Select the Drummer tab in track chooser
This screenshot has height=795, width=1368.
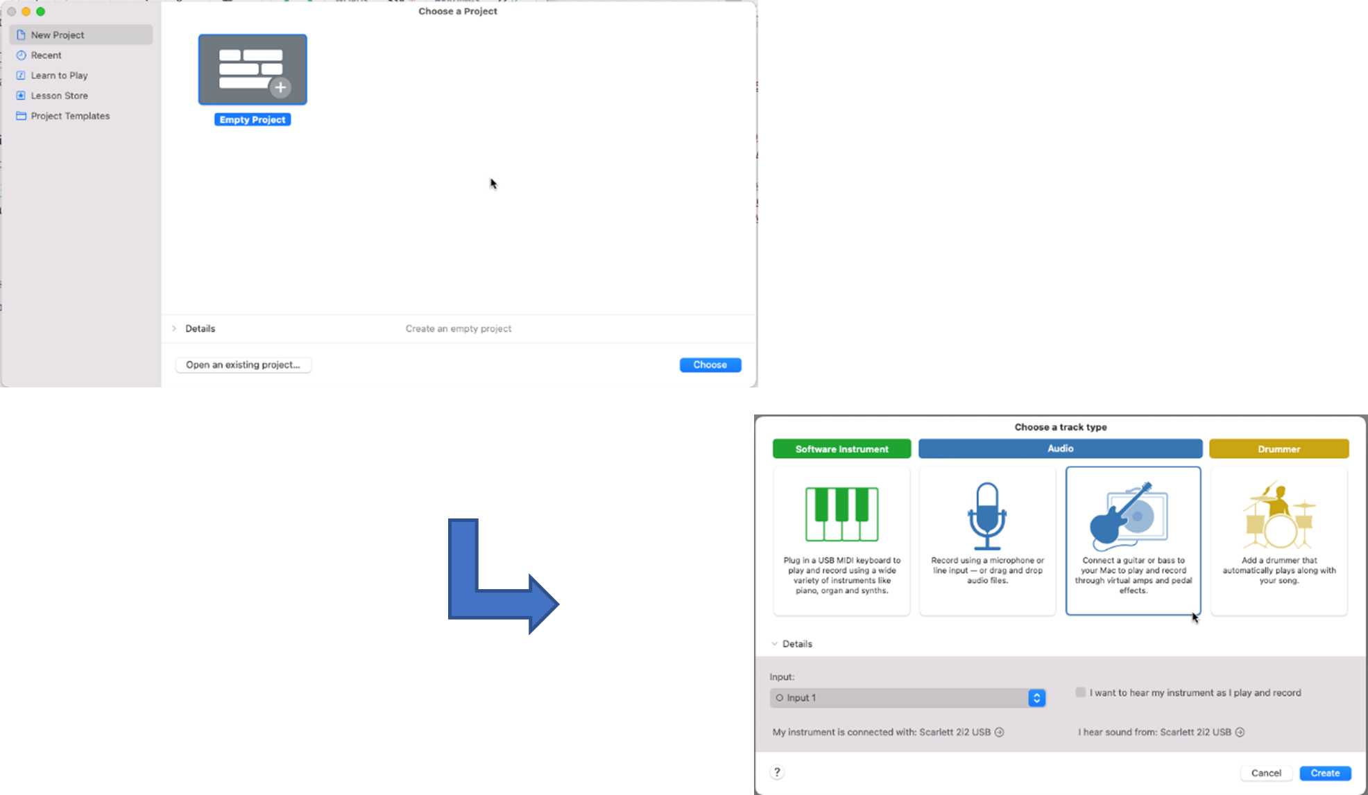(x=1278, y=448)
